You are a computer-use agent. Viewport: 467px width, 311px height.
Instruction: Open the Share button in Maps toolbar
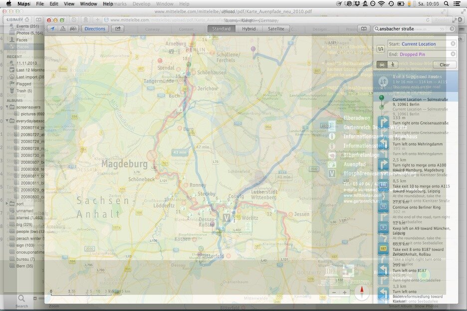click(x=118, y=29)
